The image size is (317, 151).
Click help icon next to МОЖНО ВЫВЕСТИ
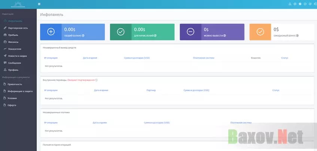tap(225, 36)
